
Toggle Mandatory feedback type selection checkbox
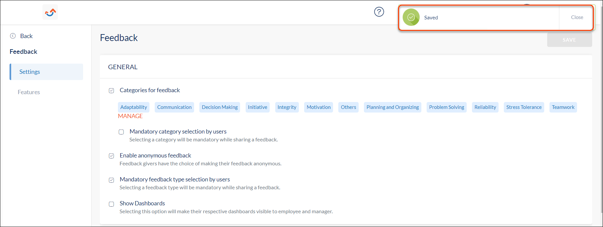click(112, 180)
